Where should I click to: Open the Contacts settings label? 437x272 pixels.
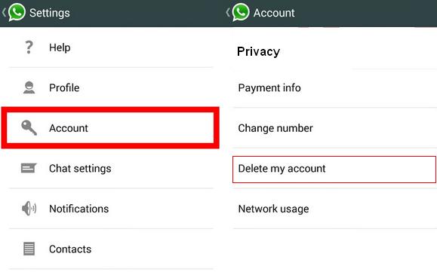(70, 249)
